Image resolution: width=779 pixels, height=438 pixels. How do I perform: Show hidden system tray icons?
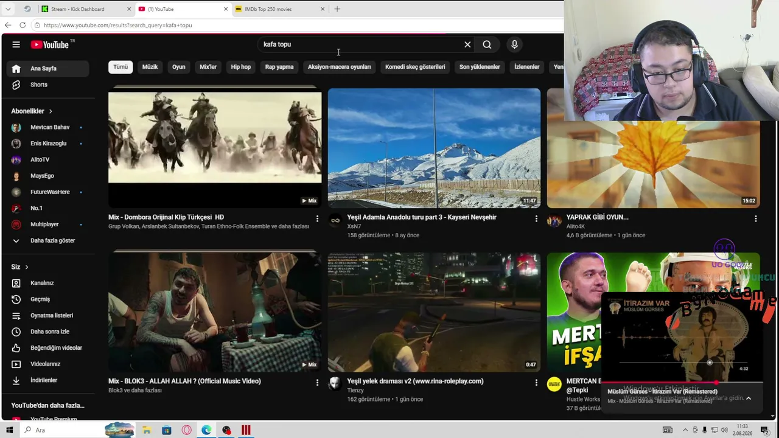pyautogui.click(x=685, y=430)
